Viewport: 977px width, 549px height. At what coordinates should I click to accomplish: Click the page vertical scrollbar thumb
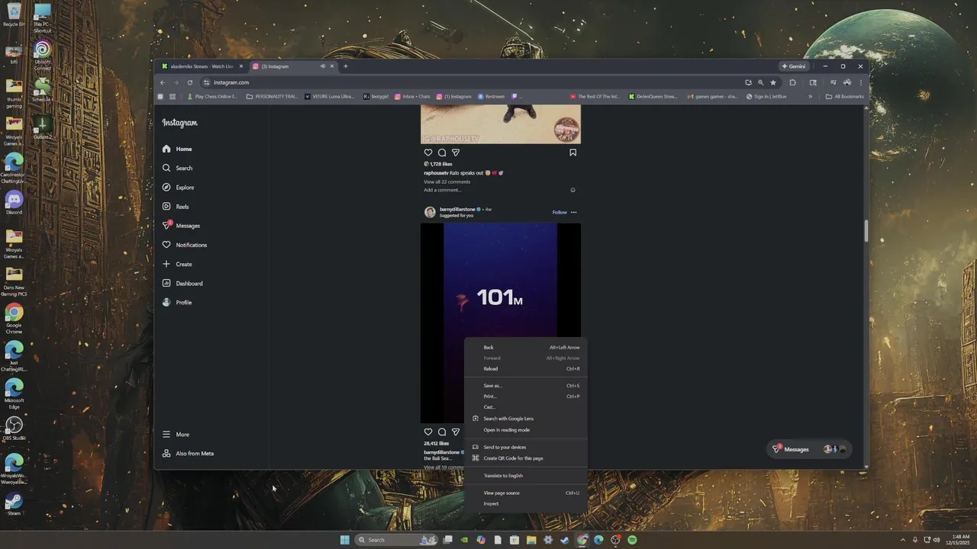tap(866, 231)
